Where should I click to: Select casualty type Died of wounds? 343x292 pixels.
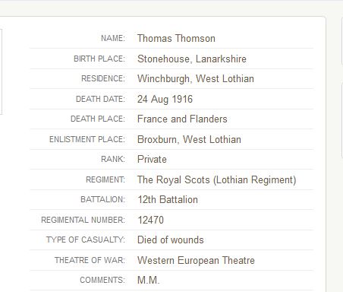click(x=171, y=240)
